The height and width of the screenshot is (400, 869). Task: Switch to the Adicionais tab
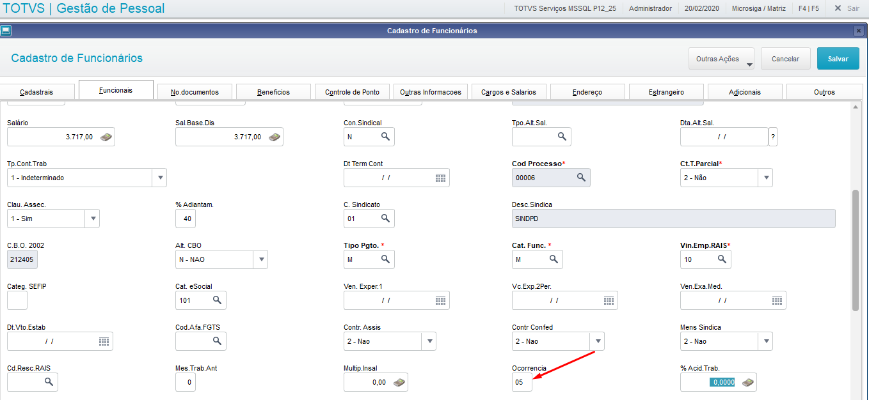pos(745,92)
